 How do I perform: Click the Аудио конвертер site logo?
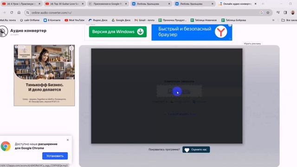(x=23, y=31)
